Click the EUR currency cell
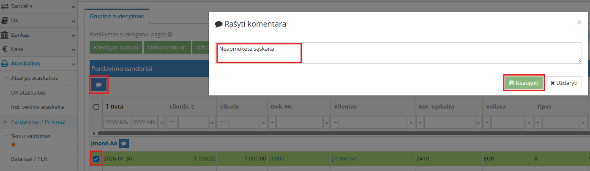 pyautogui.click(x=507, y=159)
